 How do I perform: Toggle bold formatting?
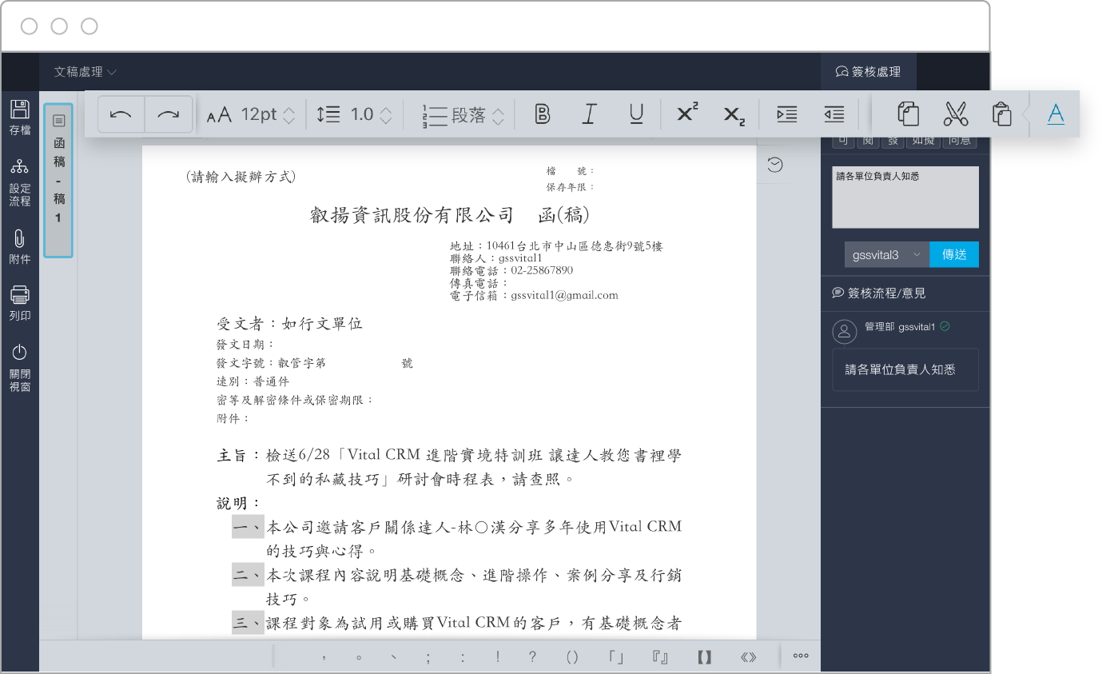(543, 114)
